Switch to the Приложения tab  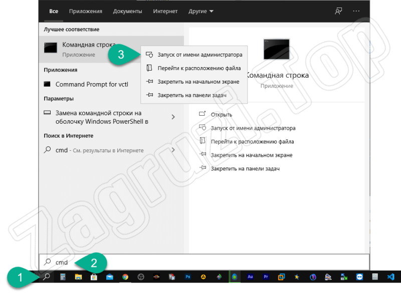point(86,11)
